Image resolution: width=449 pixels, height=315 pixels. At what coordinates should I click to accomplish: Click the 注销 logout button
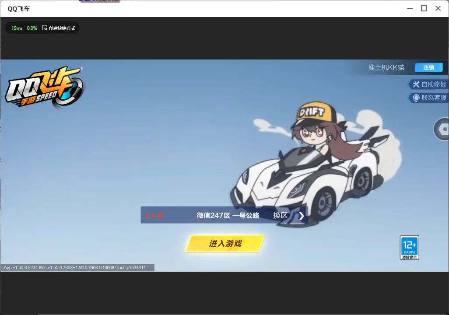point(429,67)
